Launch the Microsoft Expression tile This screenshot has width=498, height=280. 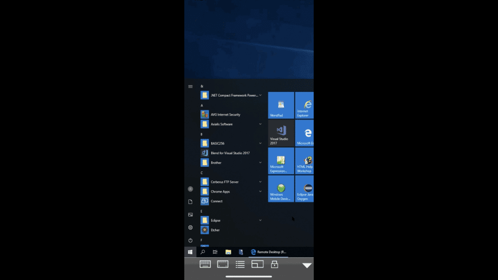tap(281, 161)
